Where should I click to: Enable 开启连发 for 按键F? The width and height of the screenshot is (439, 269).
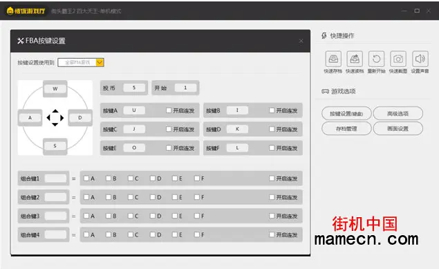click(x=272, y=148)
